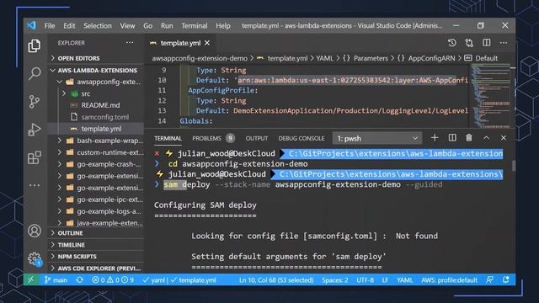This screenshot has width=539, height=303.
Task: Switch to the DEBUG CONSOLE tab
Action: pos(302,138)
